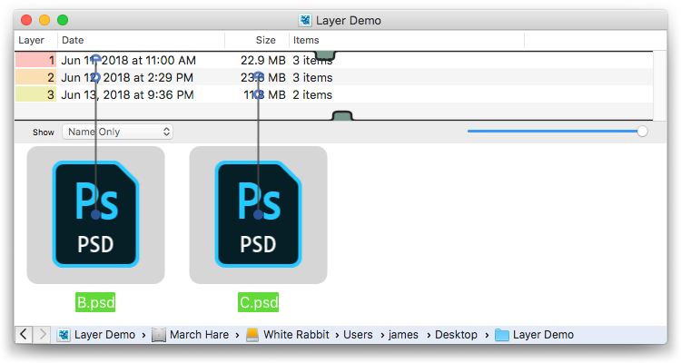This screenshot has height=363, width=681.
Task: Select layer 1 row color cell
Action: tap(35, 60)
